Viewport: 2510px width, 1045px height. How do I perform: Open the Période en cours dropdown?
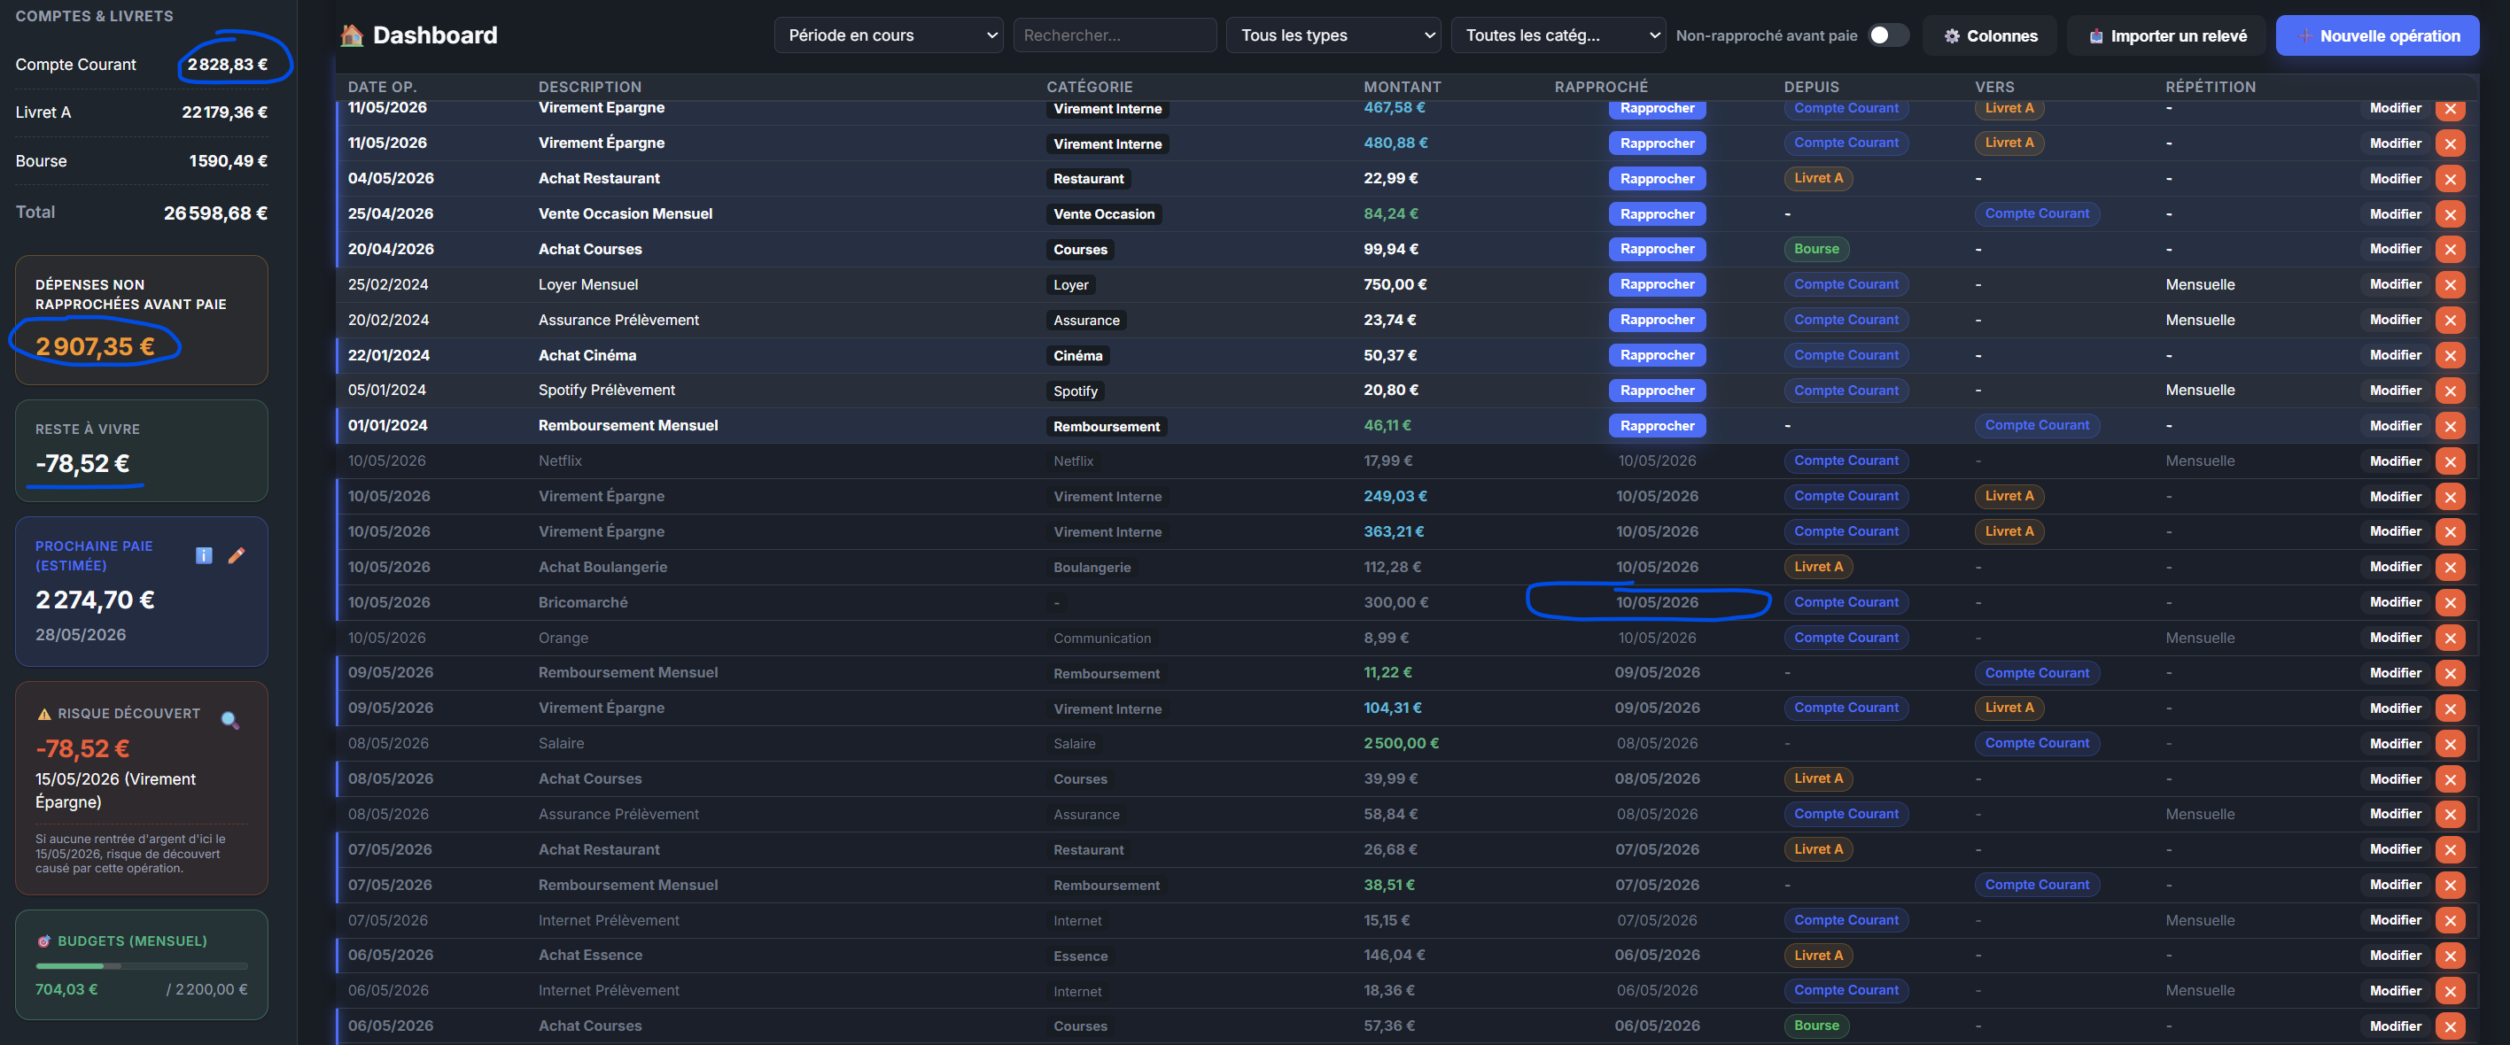pos(888,35)
